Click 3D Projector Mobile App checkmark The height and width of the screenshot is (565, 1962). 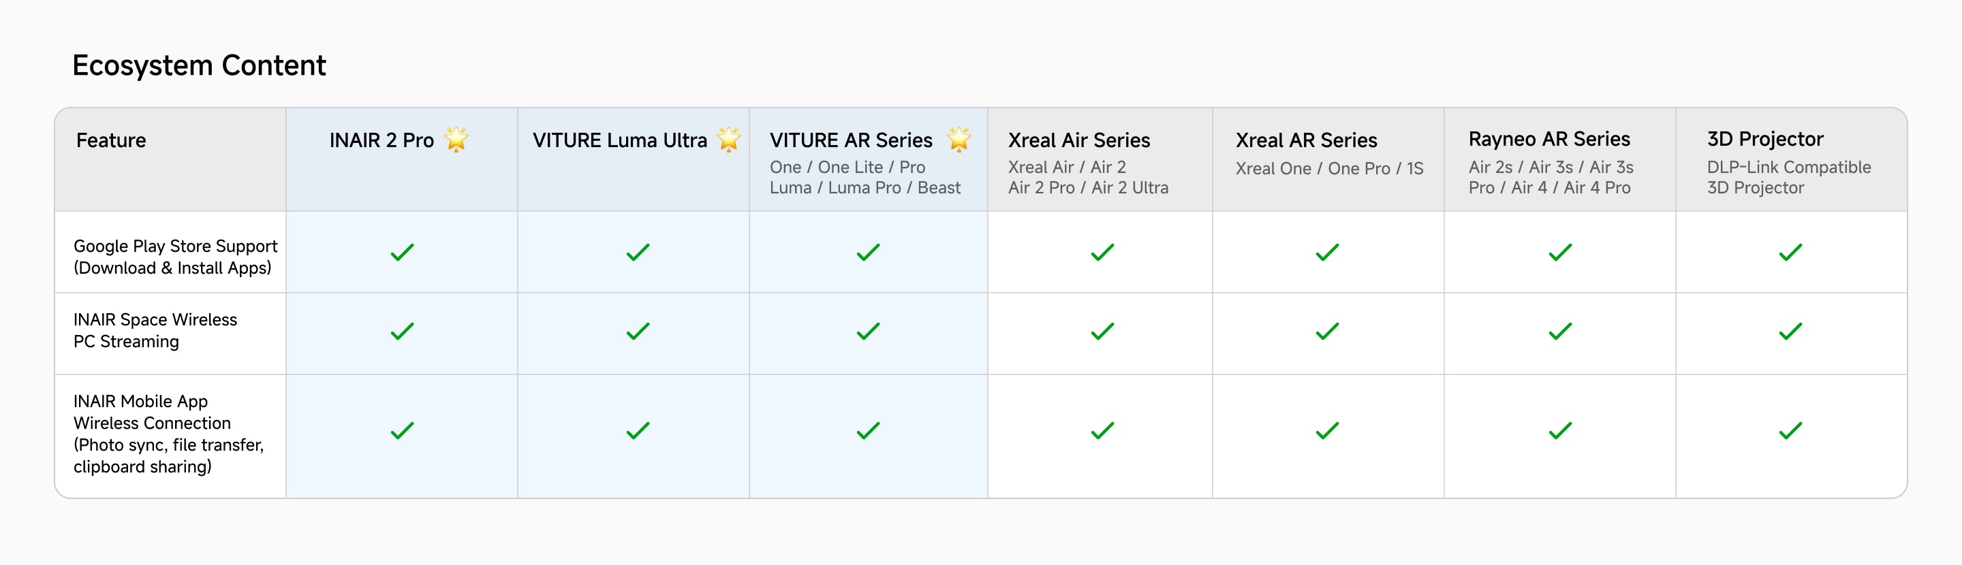(1790, 431)
